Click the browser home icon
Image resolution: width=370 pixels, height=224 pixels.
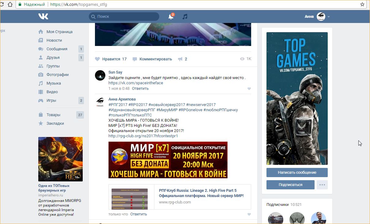click(x=10, y=5)
